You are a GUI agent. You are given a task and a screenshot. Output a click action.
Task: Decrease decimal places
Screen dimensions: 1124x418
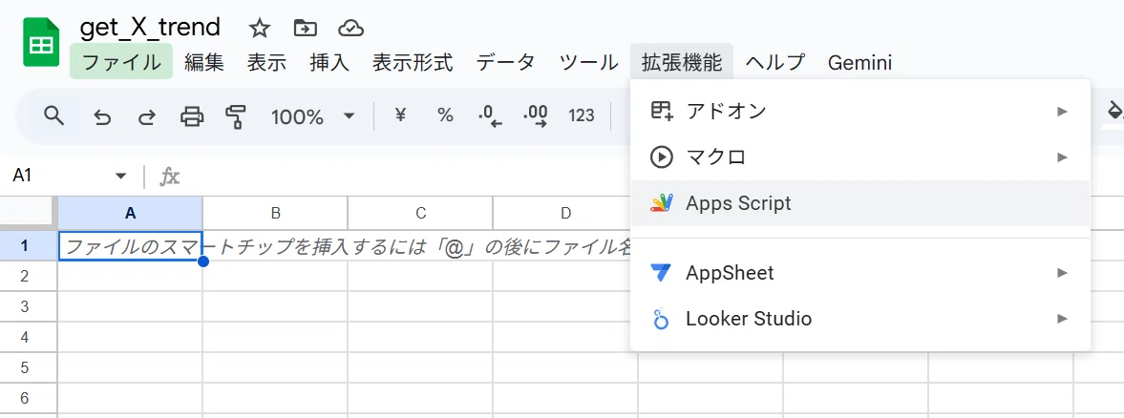(490, 116)
